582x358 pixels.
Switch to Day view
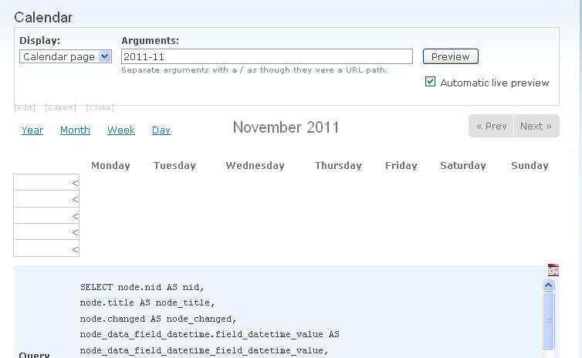(161, 130)
